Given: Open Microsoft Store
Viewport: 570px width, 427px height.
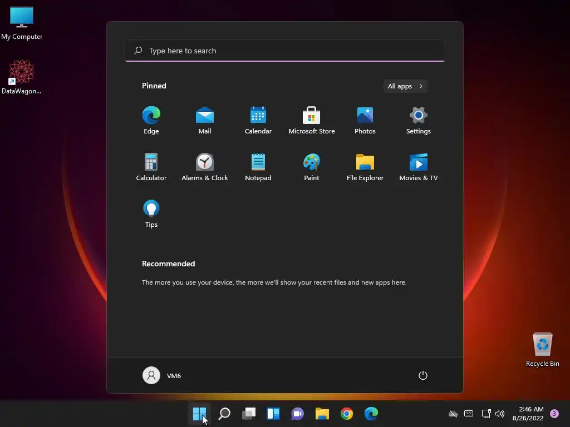Looking at the screenshot, I should [312, 121].
